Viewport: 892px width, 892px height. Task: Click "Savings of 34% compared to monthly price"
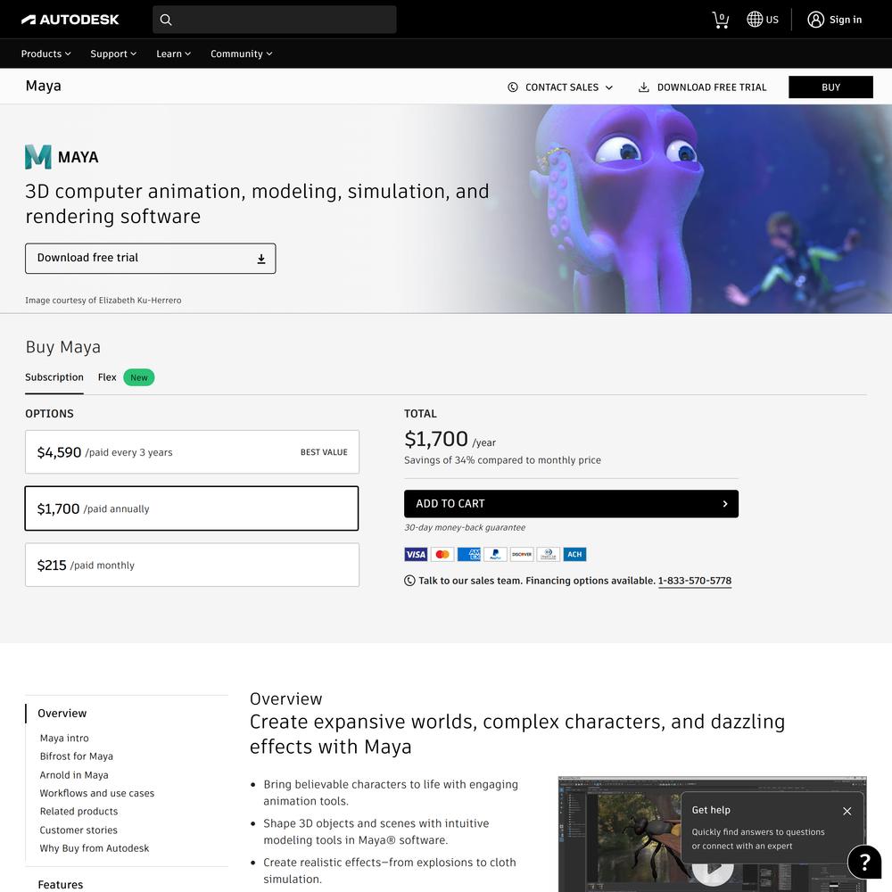[x=502, y=459]
